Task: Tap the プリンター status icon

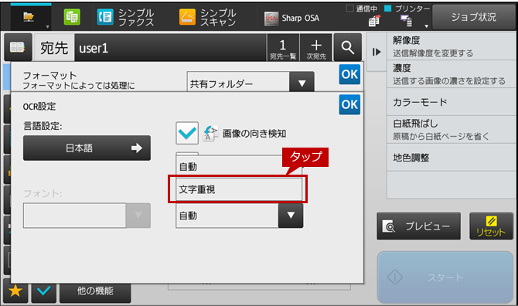Action: point(407,21)
